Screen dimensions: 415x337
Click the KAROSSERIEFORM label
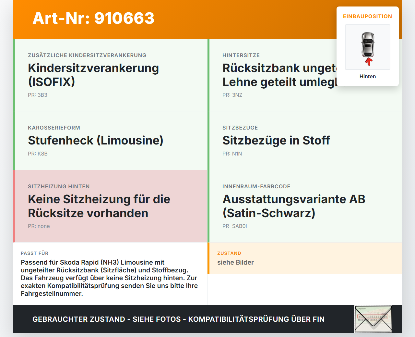(x=54, y=128)
